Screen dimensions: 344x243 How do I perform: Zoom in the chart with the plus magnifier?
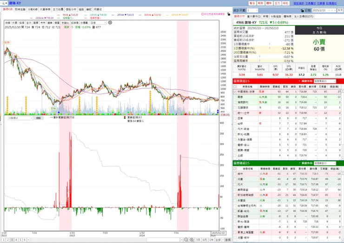pyautogui.click(x=192, y=240)
